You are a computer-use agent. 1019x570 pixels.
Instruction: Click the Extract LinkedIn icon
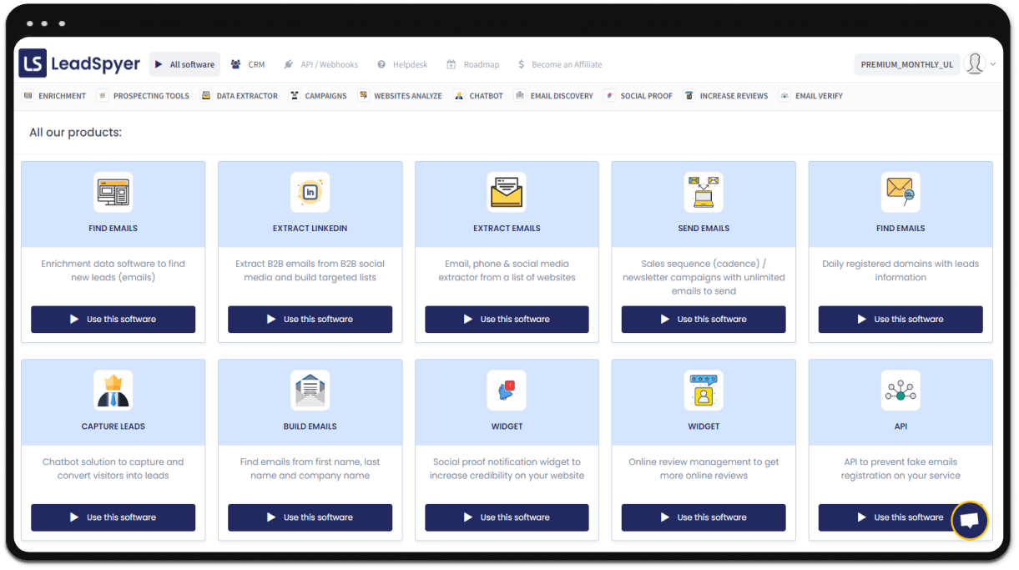pyautogui.click(x=310, y=193)
